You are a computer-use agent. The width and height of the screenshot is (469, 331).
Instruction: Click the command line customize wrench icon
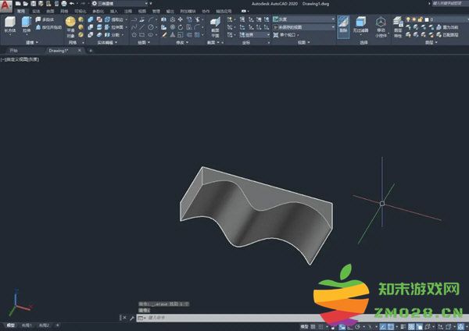[131, 318]
